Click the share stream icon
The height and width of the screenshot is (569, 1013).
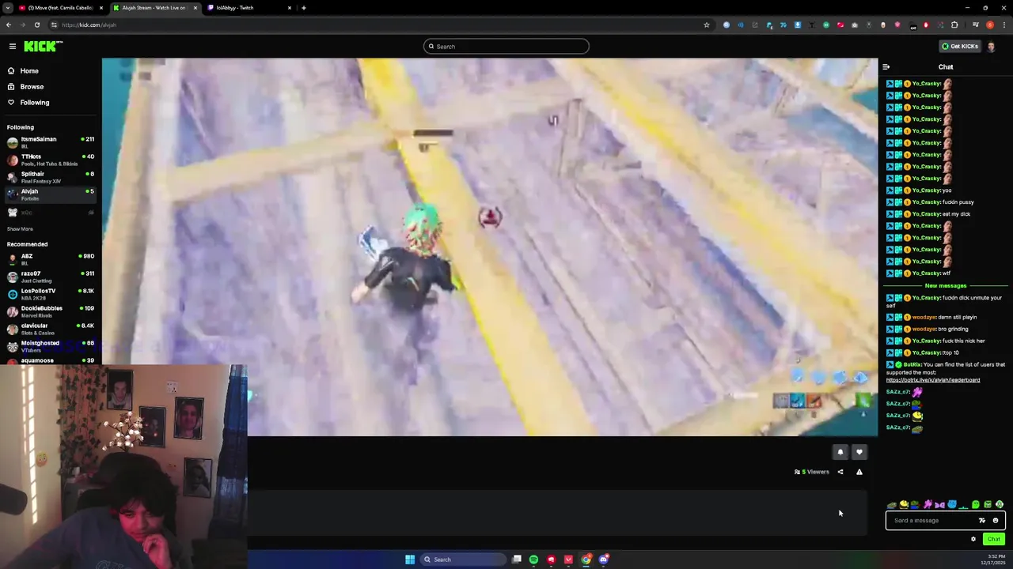840,472
